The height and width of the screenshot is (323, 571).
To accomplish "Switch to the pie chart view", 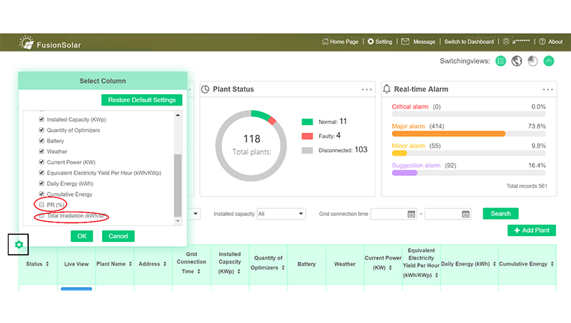I will (532, 61).
